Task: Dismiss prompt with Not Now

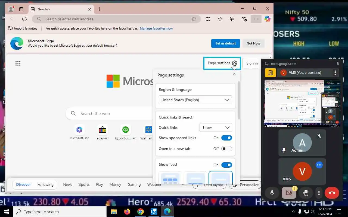Action: click(253, 43)
